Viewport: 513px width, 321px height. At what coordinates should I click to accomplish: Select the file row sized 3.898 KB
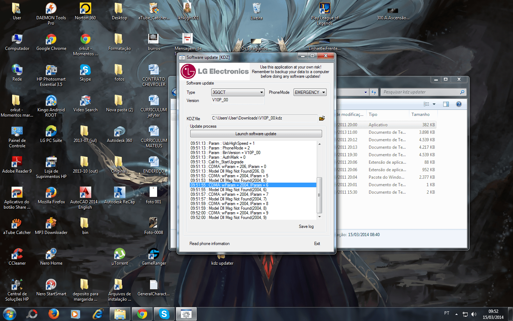(x=386, y=132)
